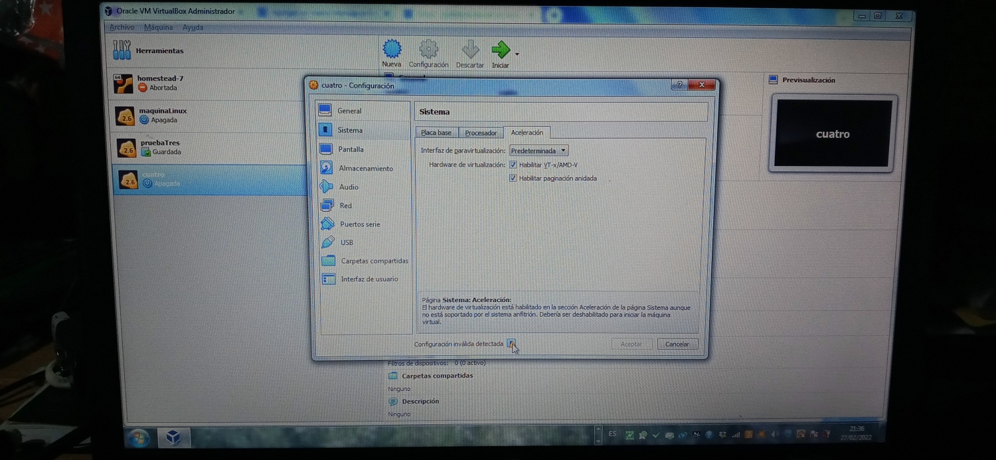The width and height of the screenshot is (996, 460).
Task: Select the USB settings icon
Action: pos(327,242)
